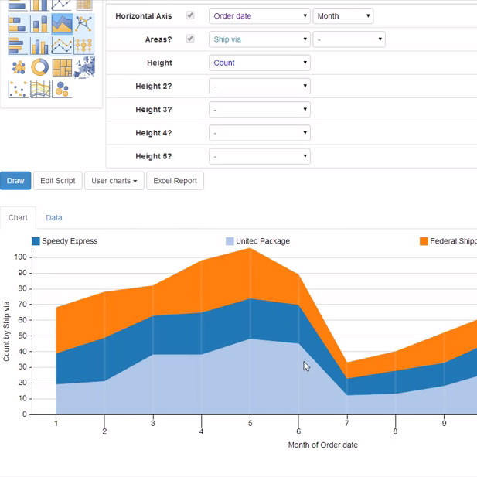Screen dimensions: 477x477
Task: Open the Ship via dropdown
Action: (x=260, y=39)
